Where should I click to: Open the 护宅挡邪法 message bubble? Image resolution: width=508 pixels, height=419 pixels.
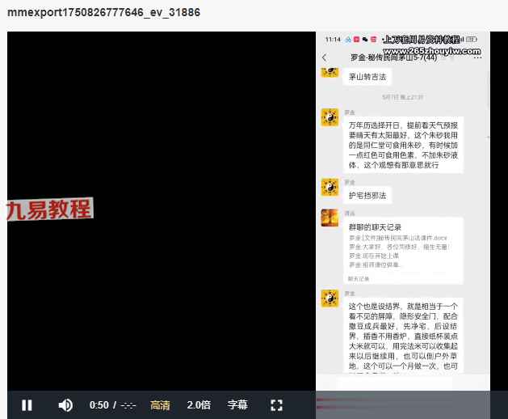click(x=367, y=195)
